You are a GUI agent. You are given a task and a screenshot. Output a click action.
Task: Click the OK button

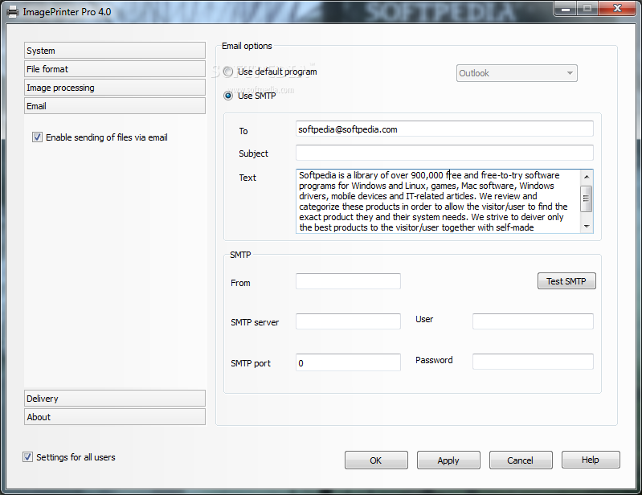pyautogui.click(x=376, y=460)
